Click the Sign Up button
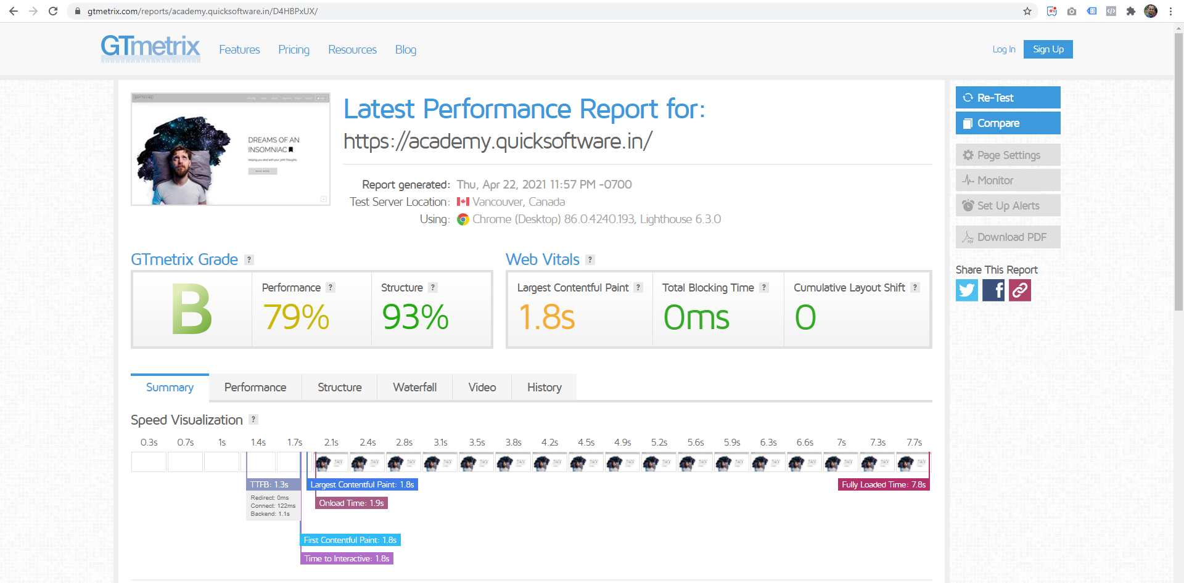The width and height of the screenshot is (1184, 583). pos(1048,49)
